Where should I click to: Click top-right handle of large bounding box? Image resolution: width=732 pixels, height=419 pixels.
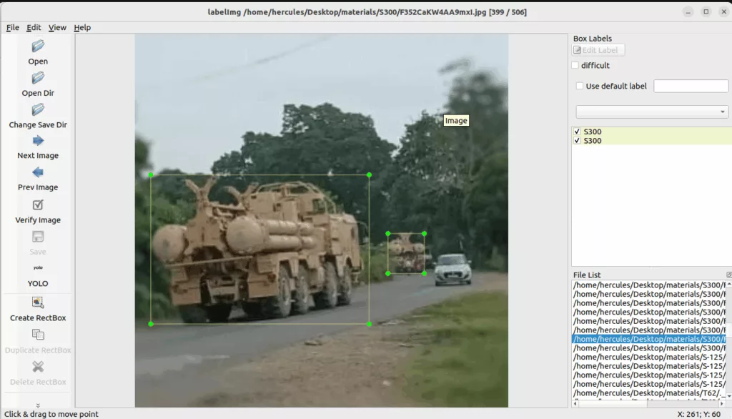click(370, 174)
